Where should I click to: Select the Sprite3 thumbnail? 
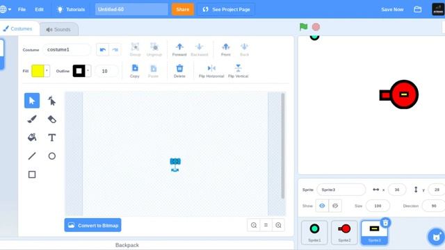[374, 233]
